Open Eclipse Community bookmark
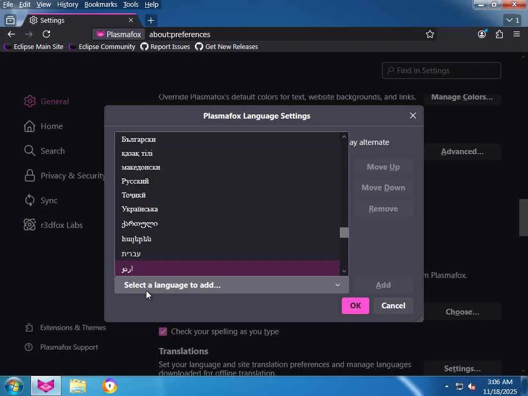 [x=102, y=47]
